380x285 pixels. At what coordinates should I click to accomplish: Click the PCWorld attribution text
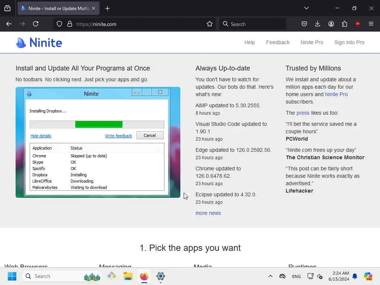point(297,139)
